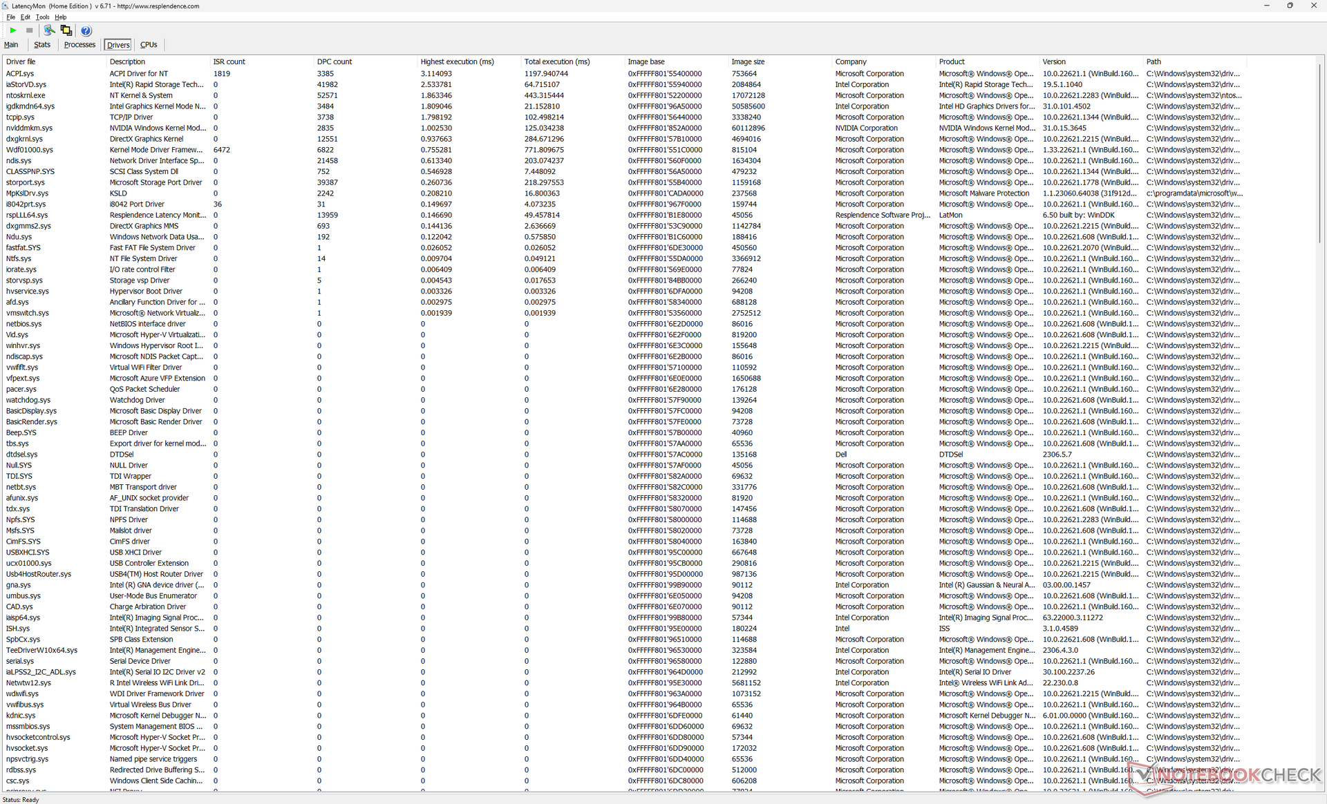Sort by the ISR count column header
Screen dimensions: 1327x804
(229, 61)
